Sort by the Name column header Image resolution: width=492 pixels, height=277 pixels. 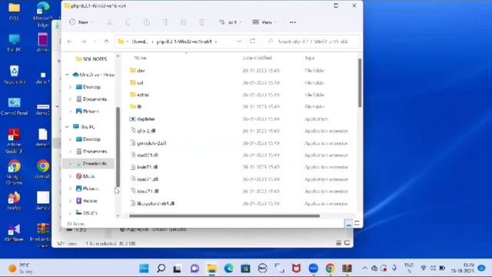(140, 58)
